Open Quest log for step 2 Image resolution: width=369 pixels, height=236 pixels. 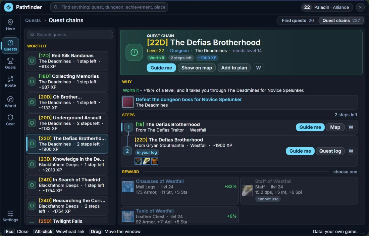330,151
